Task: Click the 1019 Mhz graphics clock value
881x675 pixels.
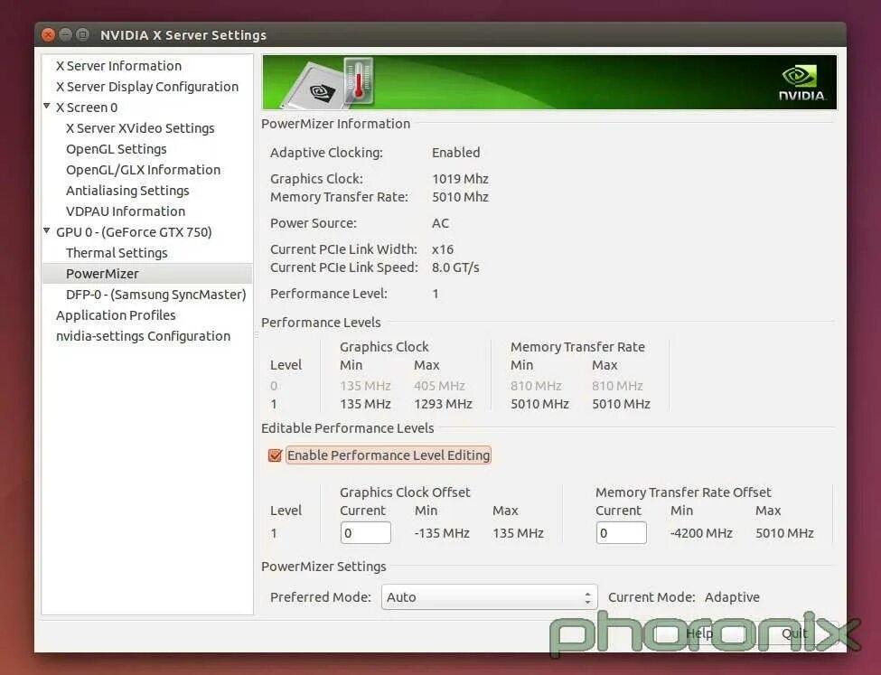Action: (x=460, y=179)
